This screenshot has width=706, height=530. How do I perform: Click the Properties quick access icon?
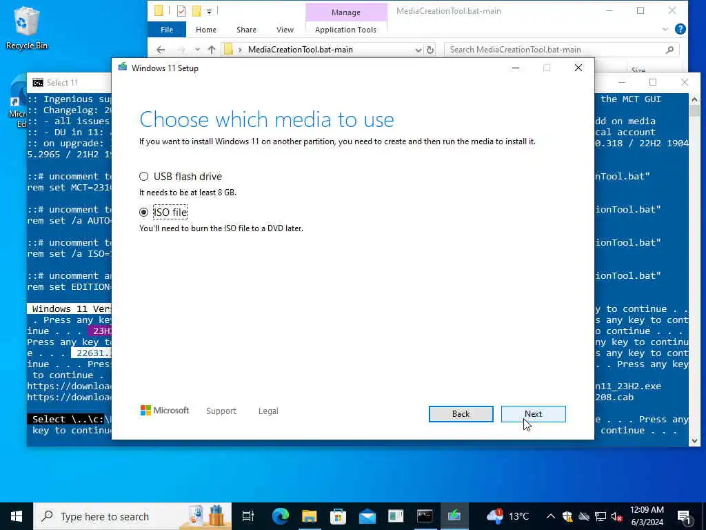tap(181, 10)
